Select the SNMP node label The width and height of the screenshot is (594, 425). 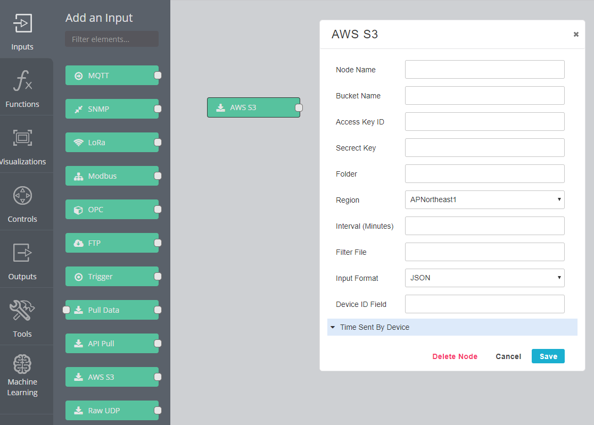(x=98, y=110)
